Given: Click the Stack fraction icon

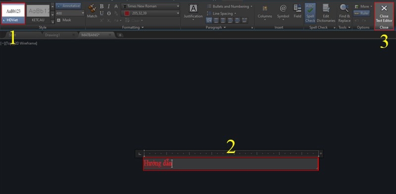Looking at the screenshot, I should click(x=116, y=13).
